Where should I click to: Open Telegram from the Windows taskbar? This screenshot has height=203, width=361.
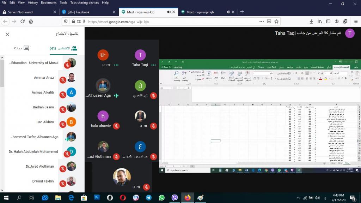click(149, 198)
